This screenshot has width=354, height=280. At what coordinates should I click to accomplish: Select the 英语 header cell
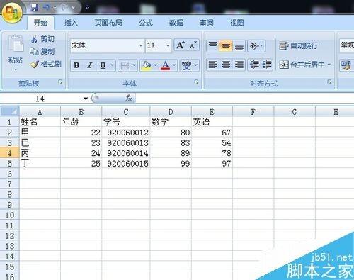click(212, 122)
